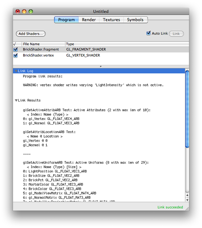
Task: Collapse the Link Log section triangle
Action: click(16, 71)
